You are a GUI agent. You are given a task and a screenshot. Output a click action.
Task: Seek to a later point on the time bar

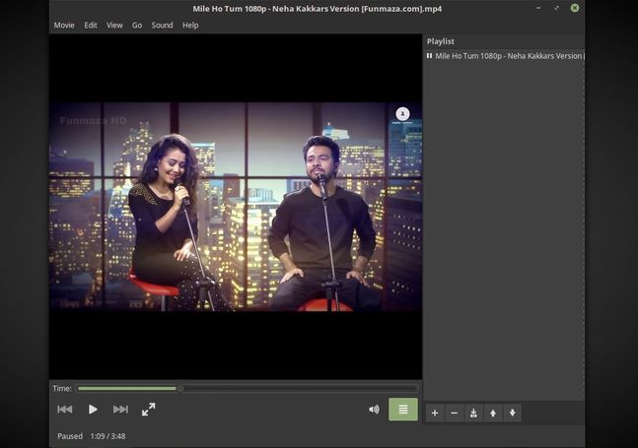click(301, 389)
